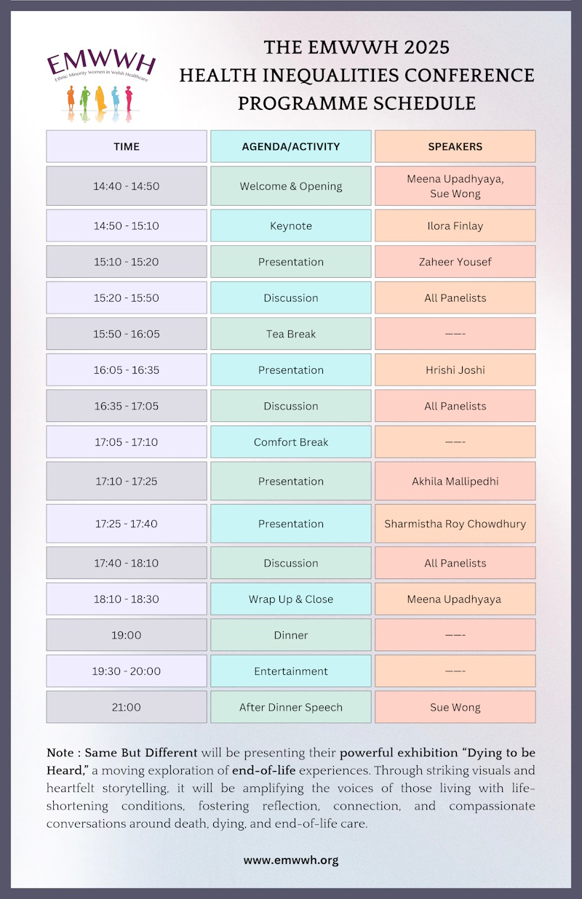
Task: Click the Ilora Finlay speaker cell
Action: [x=455, y=225]
